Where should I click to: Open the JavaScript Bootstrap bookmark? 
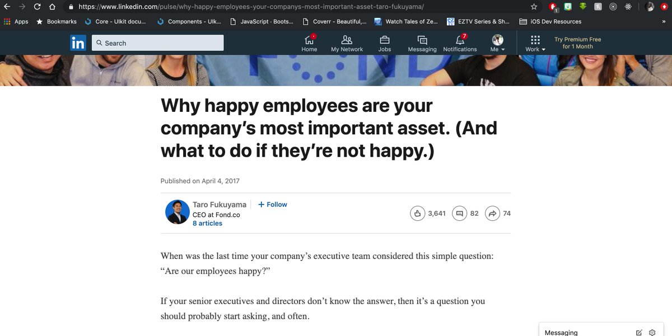pos(262,21)
